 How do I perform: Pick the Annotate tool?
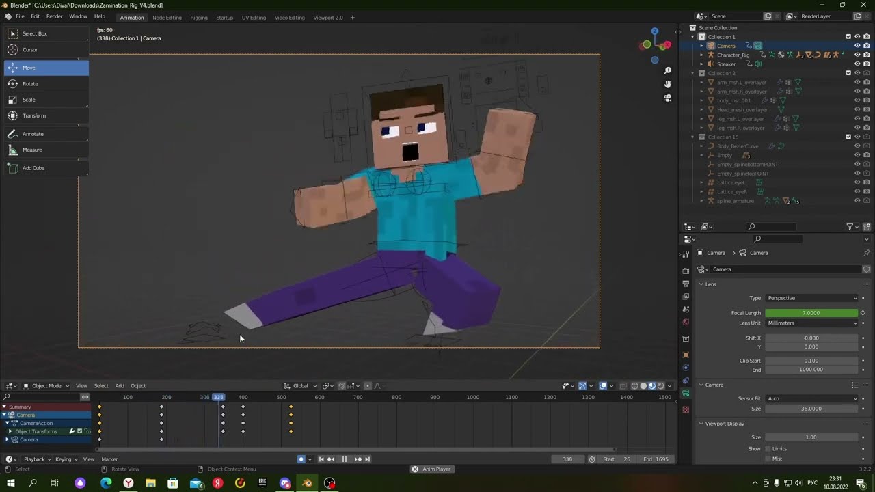(46, 134)
